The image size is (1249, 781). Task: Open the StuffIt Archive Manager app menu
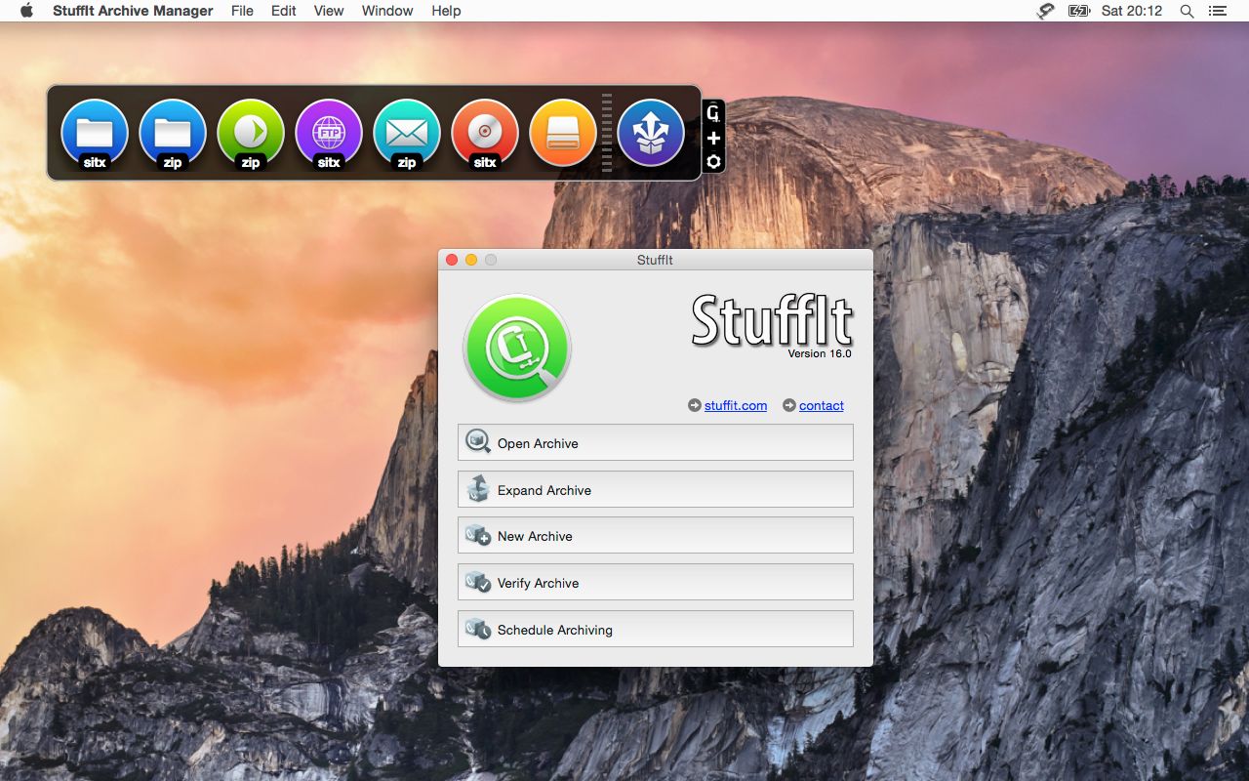click(x=133, y=11)
